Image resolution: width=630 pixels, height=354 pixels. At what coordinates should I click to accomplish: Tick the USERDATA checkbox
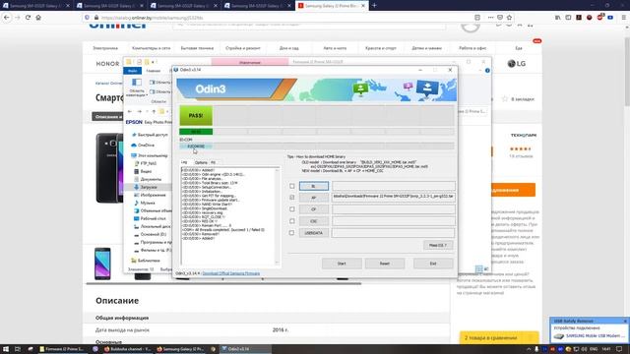[x=292, y=233]
